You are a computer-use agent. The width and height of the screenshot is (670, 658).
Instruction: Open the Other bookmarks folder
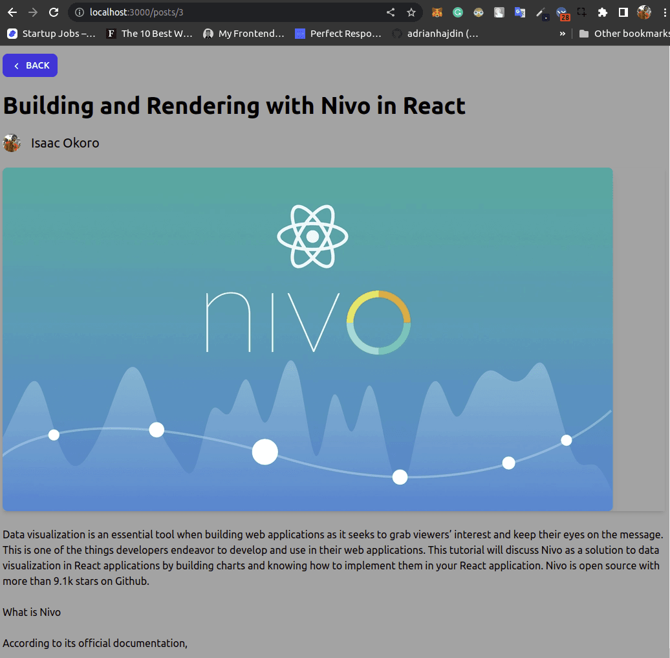pos(623,34)
